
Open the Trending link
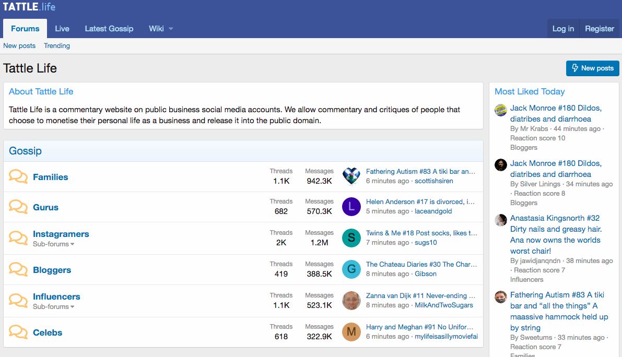click(x=57, y=46)
